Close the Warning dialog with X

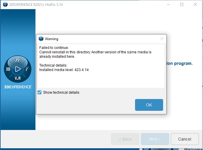[162, 39]
